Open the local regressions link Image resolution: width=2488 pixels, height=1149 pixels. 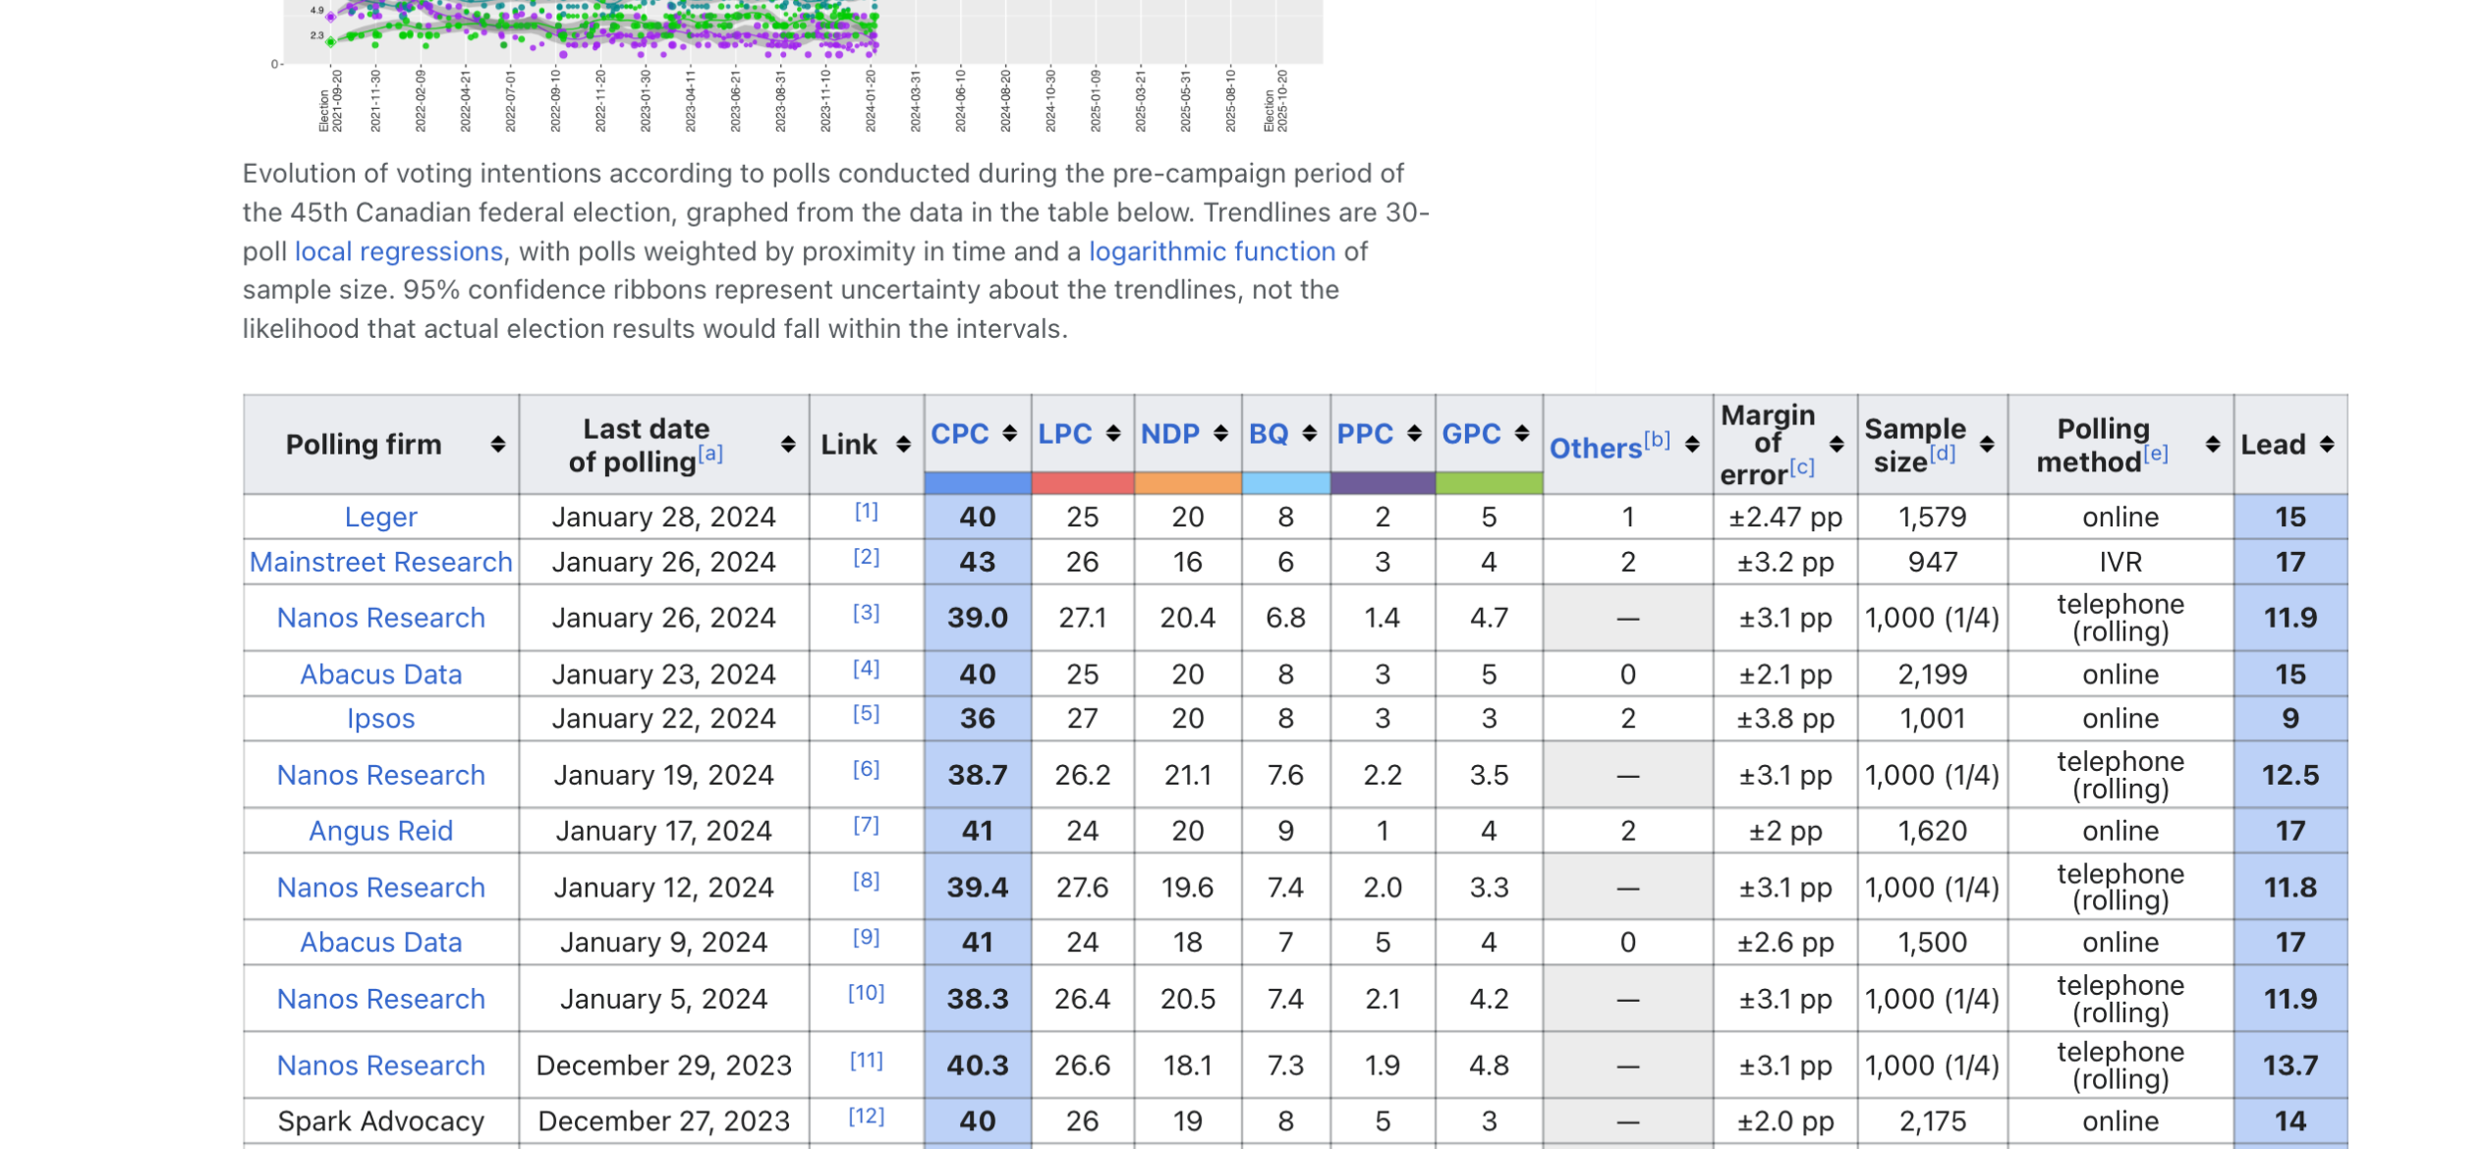click(399, 251)
